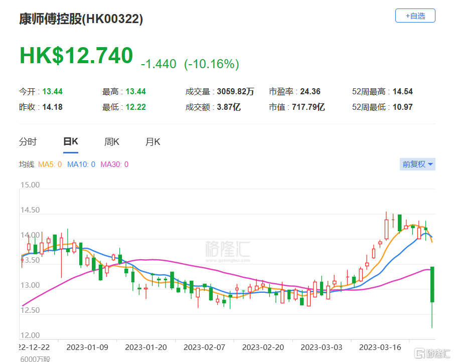
Task: Click the 今开 value 13.44
Action: point(52,91)
